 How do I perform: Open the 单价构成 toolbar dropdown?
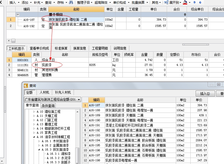click(x=129, y=3)
